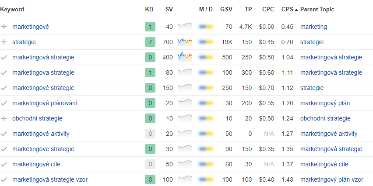Click plus icon next to obchodni strategie

point(4,118)
